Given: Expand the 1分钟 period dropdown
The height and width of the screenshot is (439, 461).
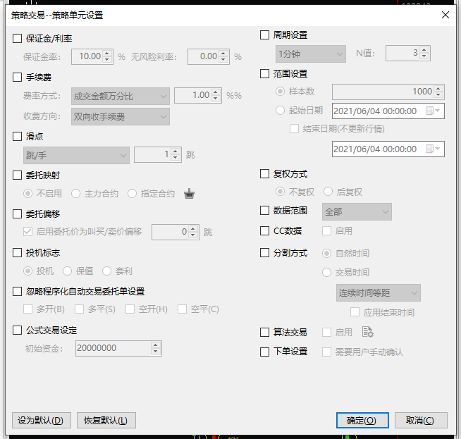Looking at the screenshot, I should (x=310, y=54).
